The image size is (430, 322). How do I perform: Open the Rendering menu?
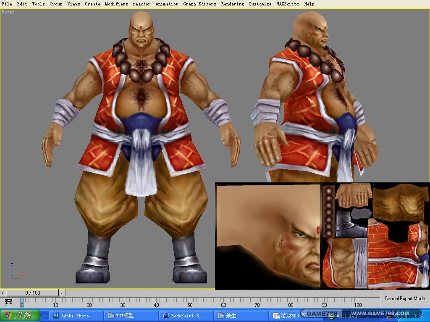pyautogui.click(x=233, y=4)
